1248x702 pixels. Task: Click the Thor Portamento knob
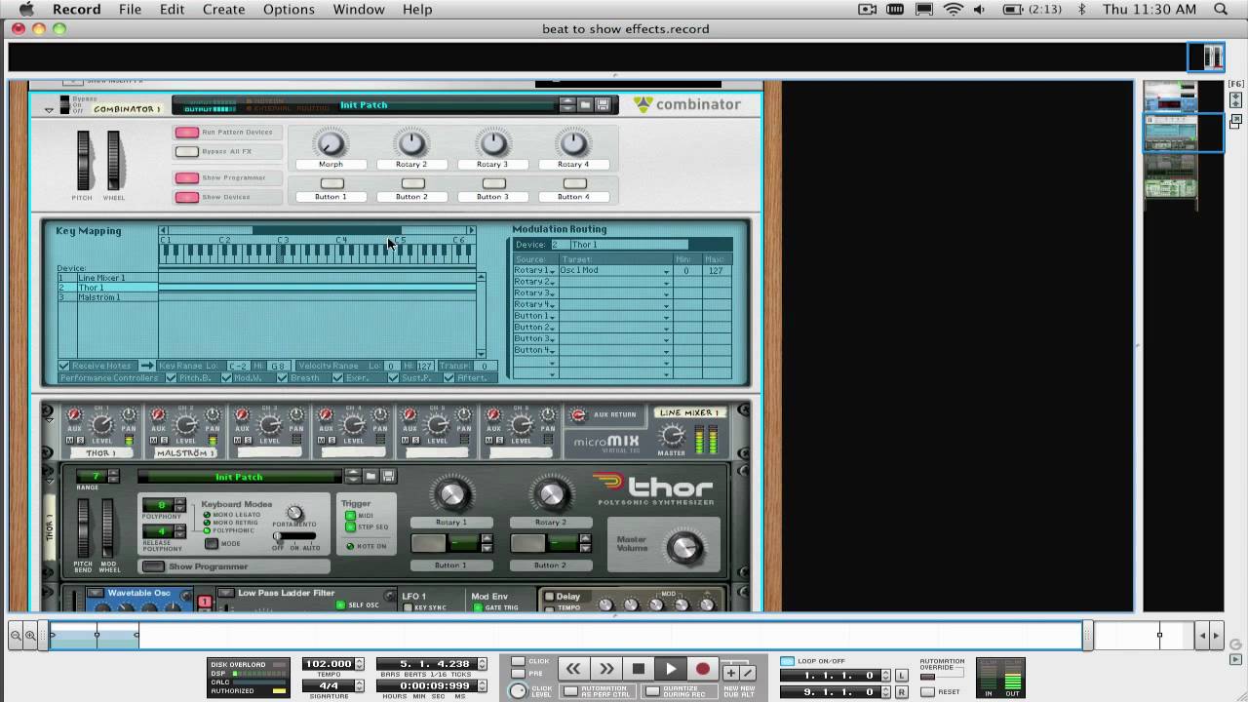[293, 513]
